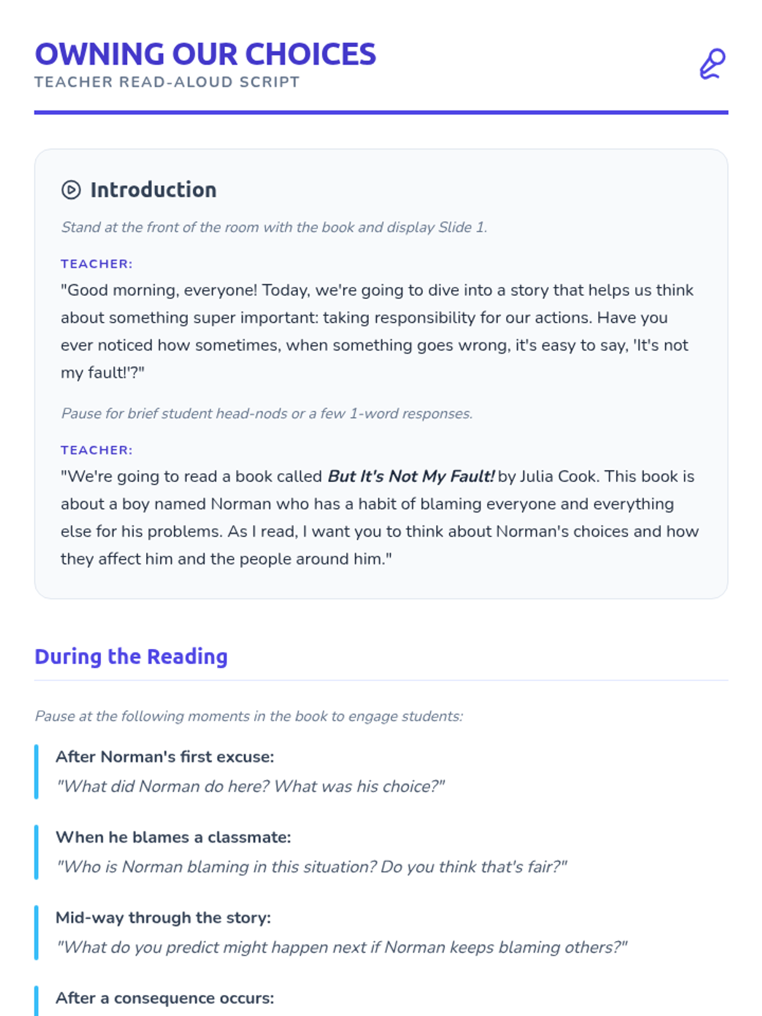Click the 'Good morning, everyone!' paragraph
762x1016 pixels.
380,331
